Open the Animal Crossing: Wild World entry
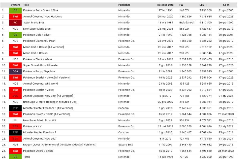The width and height of the screenshot is (252, 159). (40, 84)
